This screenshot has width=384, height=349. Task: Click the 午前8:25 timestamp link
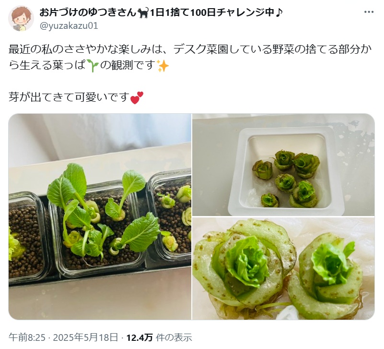coord(27,337)
